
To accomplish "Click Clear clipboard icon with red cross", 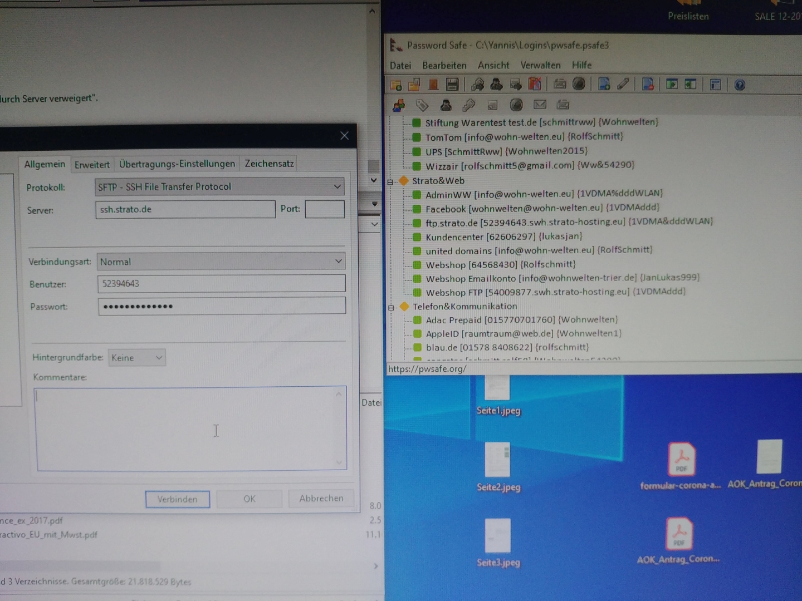I will pos(535,85).
